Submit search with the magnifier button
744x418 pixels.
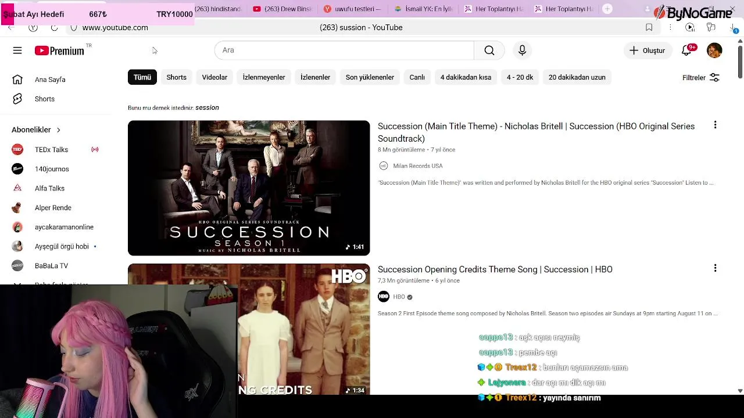tap(489, 51)
